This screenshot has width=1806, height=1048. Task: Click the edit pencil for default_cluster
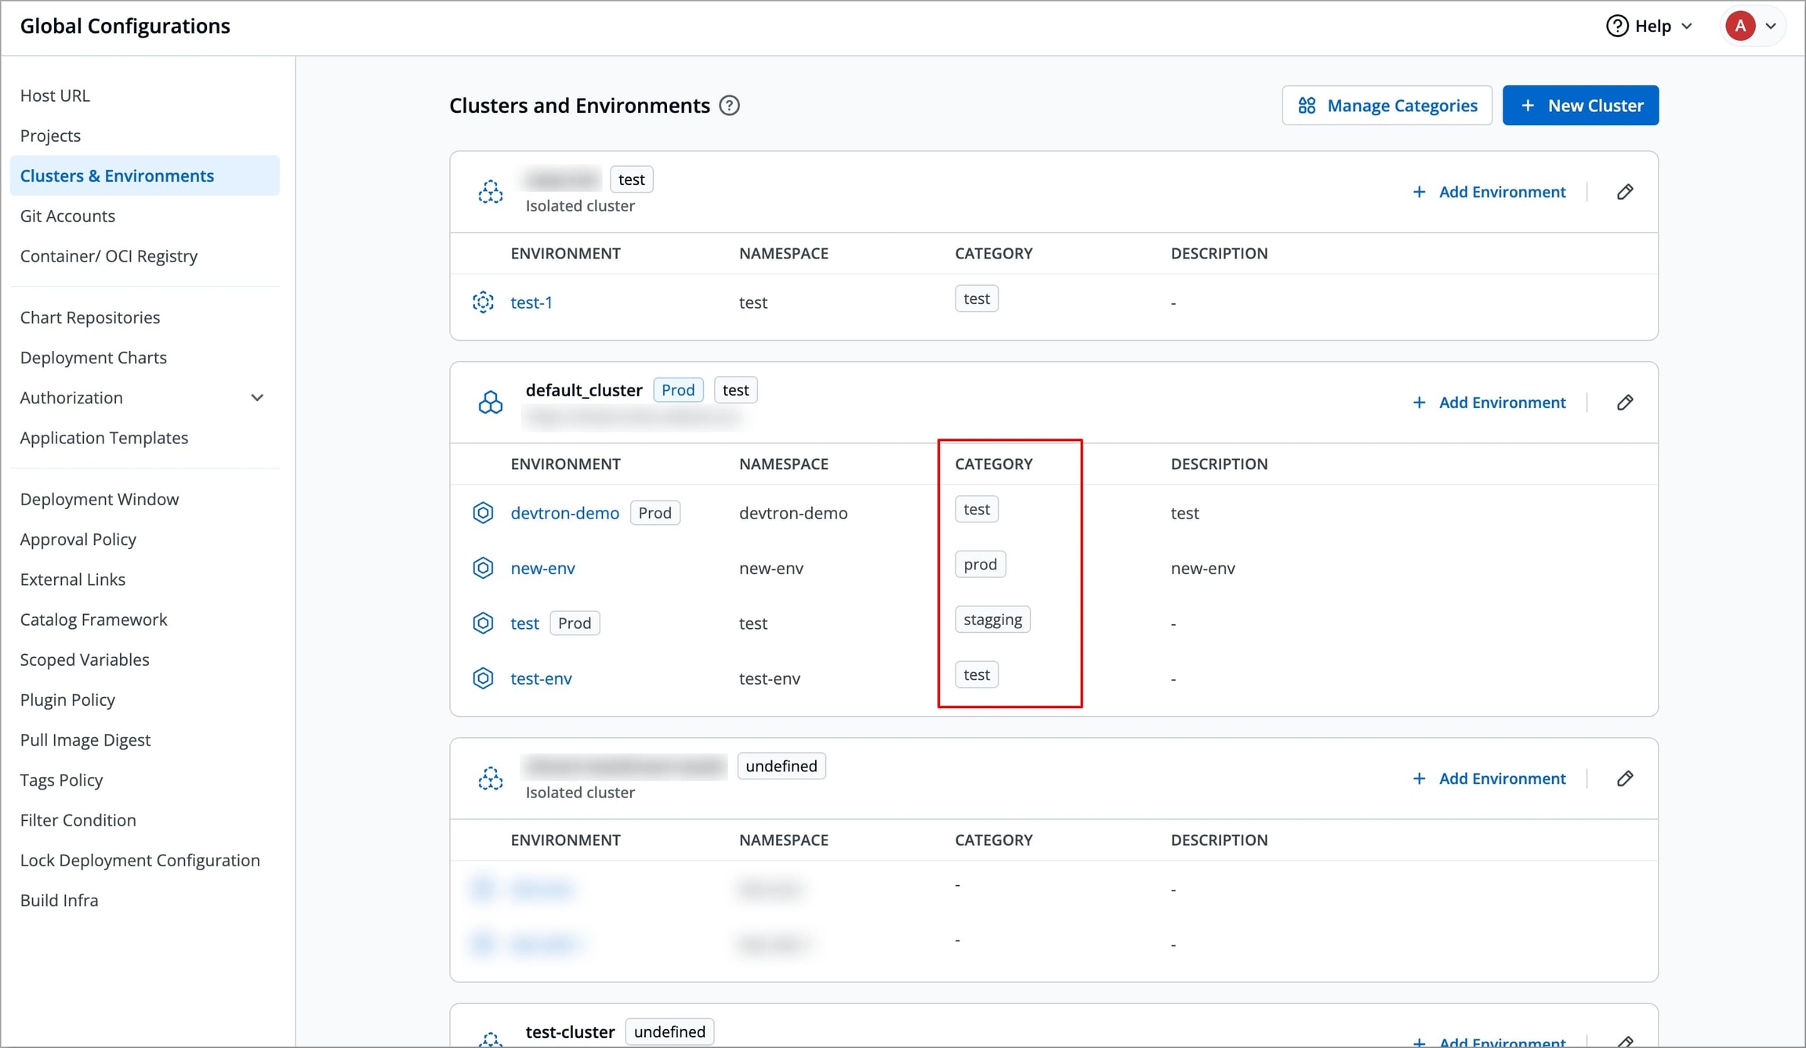click(x=1625, y=403)
